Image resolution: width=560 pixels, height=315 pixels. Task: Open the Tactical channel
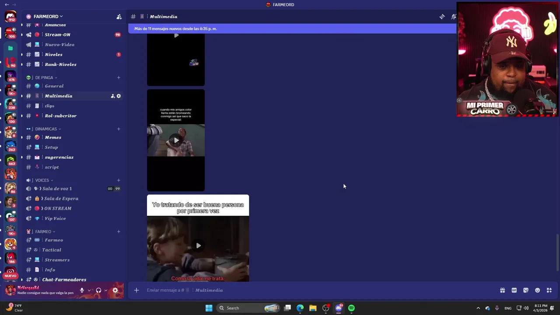pyautogui.click(x=73, y=250)
